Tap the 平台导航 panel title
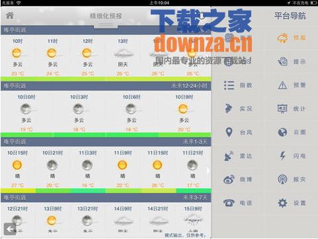Screen dimensions: 318x239 click(x=290, y=16)
